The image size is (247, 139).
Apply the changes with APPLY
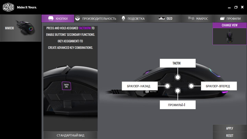click(230, 128)
